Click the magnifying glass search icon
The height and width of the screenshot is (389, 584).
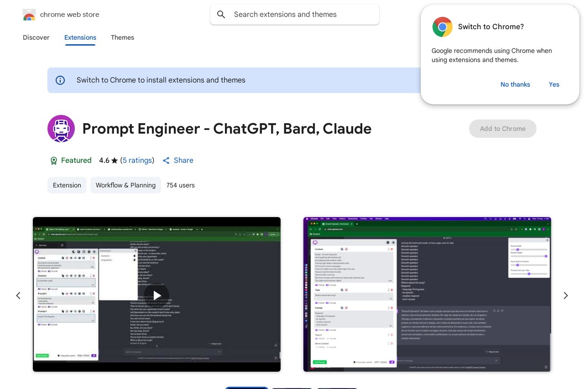point(221,15)
